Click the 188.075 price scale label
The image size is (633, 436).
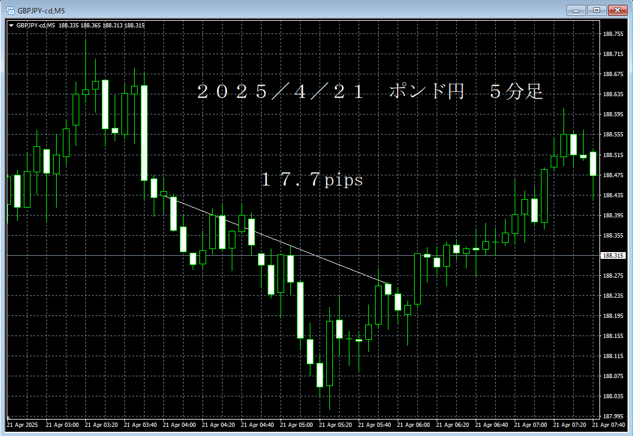coord(613,376)
